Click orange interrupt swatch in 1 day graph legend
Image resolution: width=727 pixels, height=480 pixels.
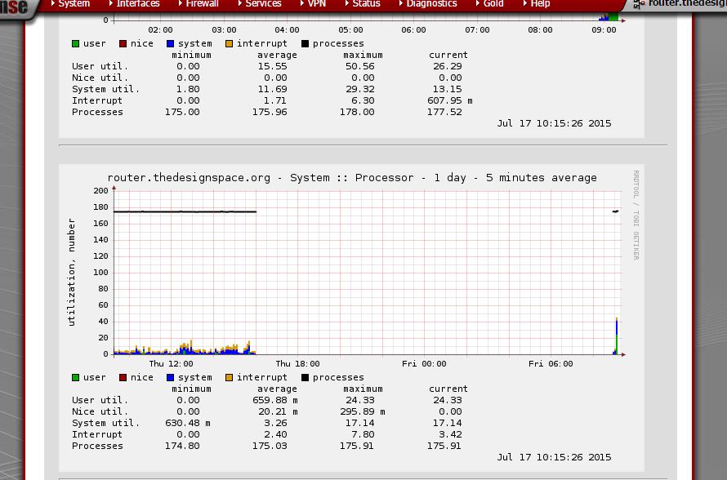click(x=230, y=377)
